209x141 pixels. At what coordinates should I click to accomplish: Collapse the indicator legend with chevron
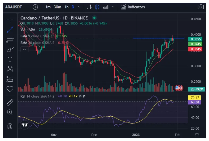24,49
